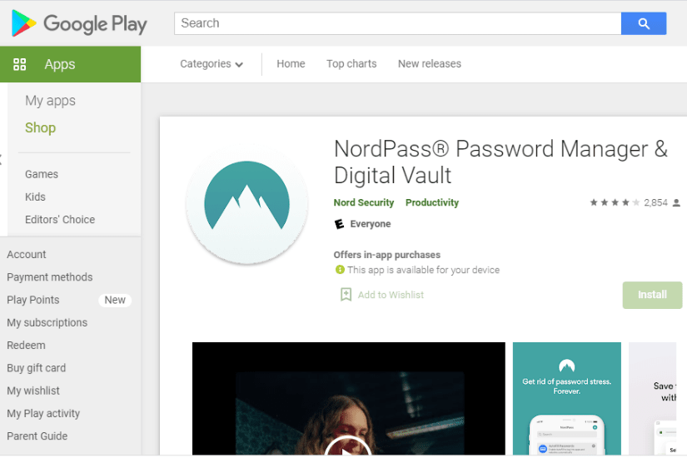Open Editors' Choice
Screen dimensions: 687x458
click(x=60, y=220)
